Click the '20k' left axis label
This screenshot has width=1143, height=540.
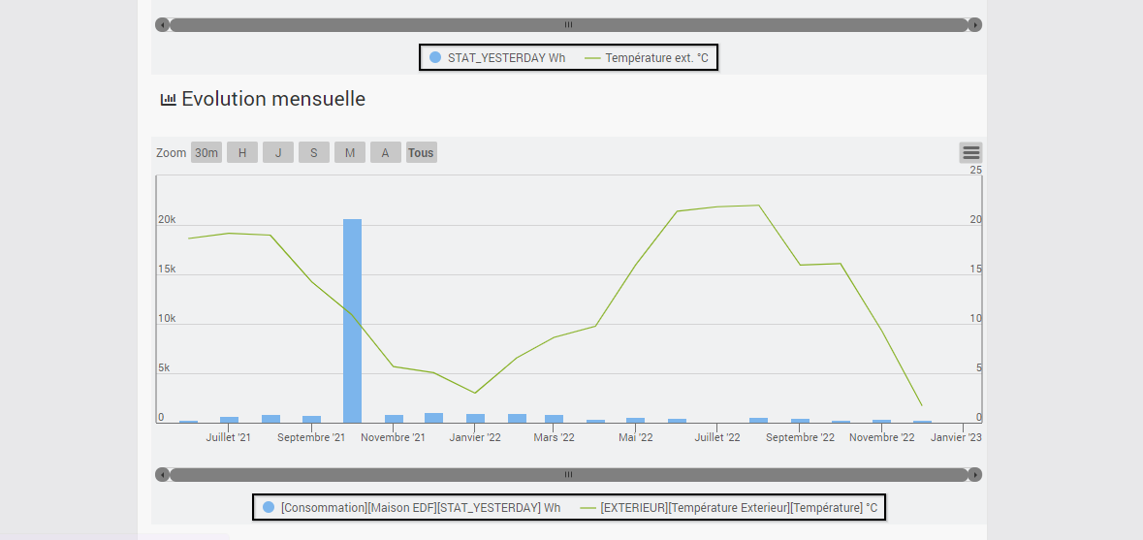[x=167, y=219]
